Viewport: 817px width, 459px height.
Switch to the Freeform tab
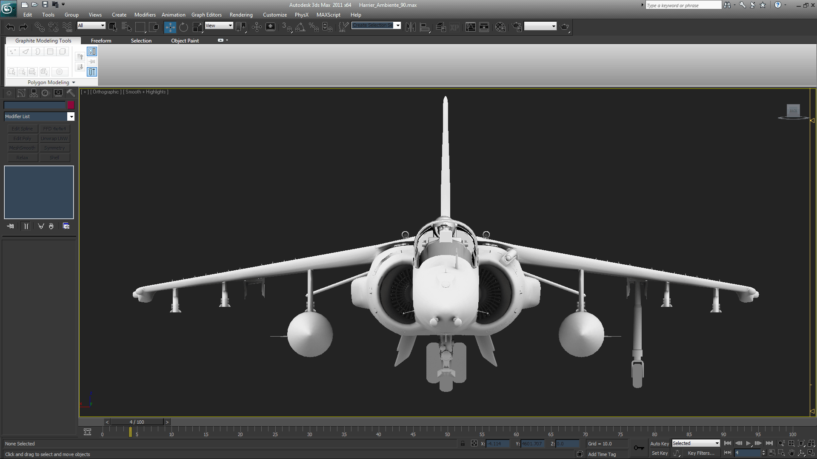tap(101, 41)
